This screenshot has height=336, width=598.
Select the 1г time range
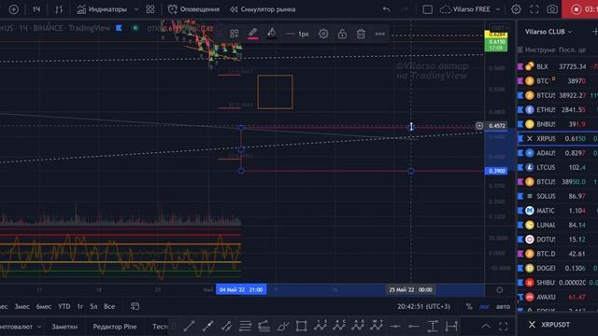80,306
